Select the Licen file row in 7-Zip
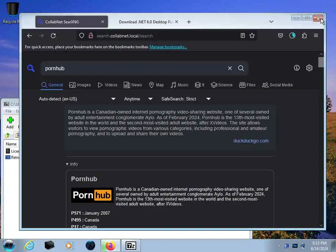Screen dimensions: 336x252 click(x=12, y=151)
